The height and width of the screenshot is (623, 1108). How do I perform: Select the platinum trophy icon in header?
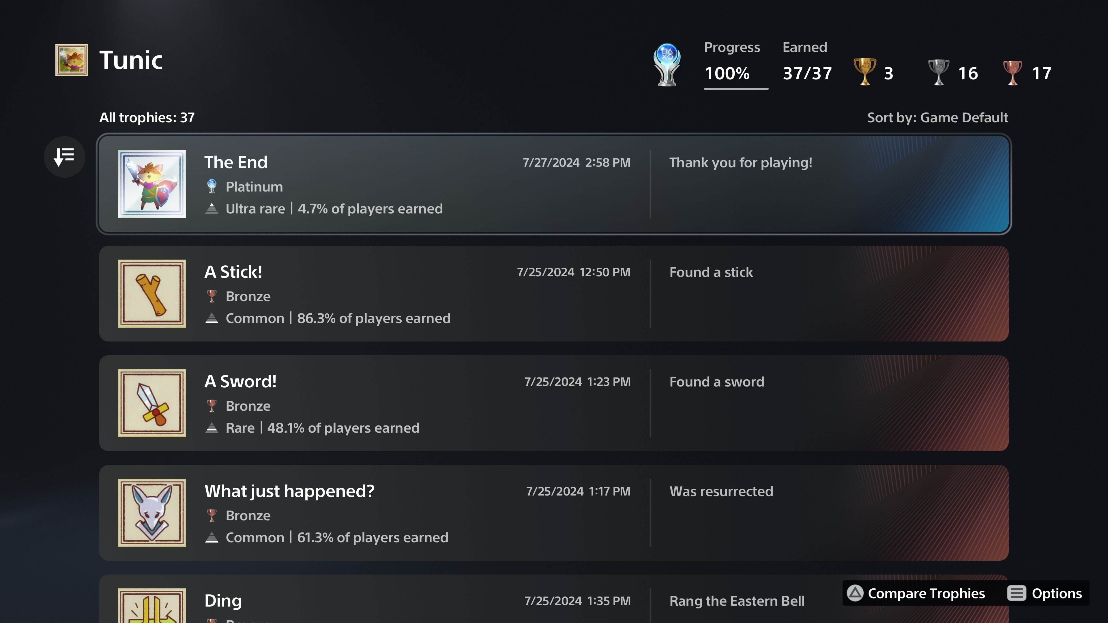tap(667, 65)
